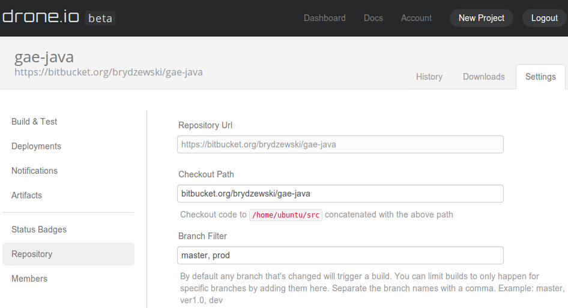The image size is (568, 308).
Task: Click the New Project button
Action: [481, 18]
